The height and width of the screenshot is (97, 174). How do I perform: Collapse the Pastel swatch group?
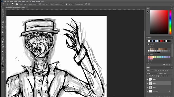pyautogui.click(x=147, y=55)
